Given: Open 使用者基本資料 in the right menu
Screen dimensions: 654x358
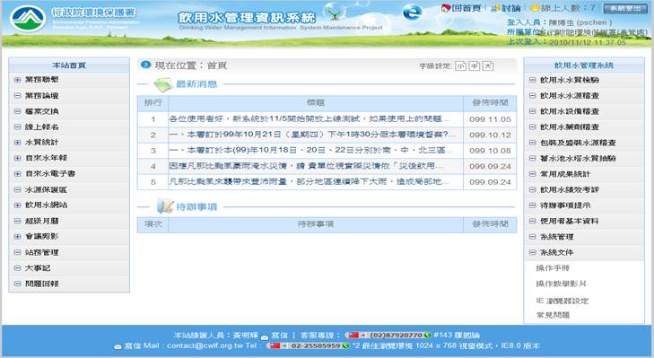Looking at the screenshot, I should 570,221.
